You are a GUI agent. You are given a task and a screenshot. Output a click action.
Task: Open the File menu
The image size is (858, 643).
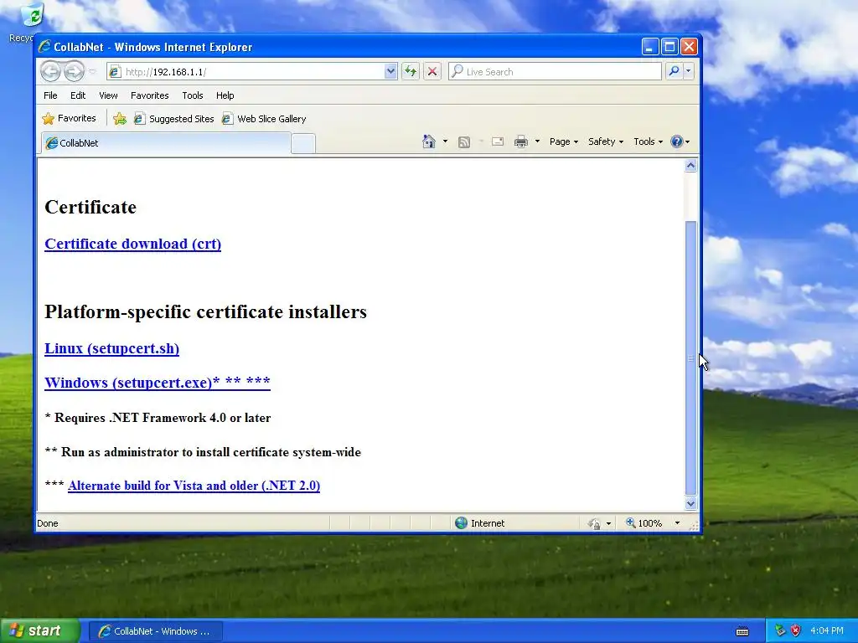point(50,95)
